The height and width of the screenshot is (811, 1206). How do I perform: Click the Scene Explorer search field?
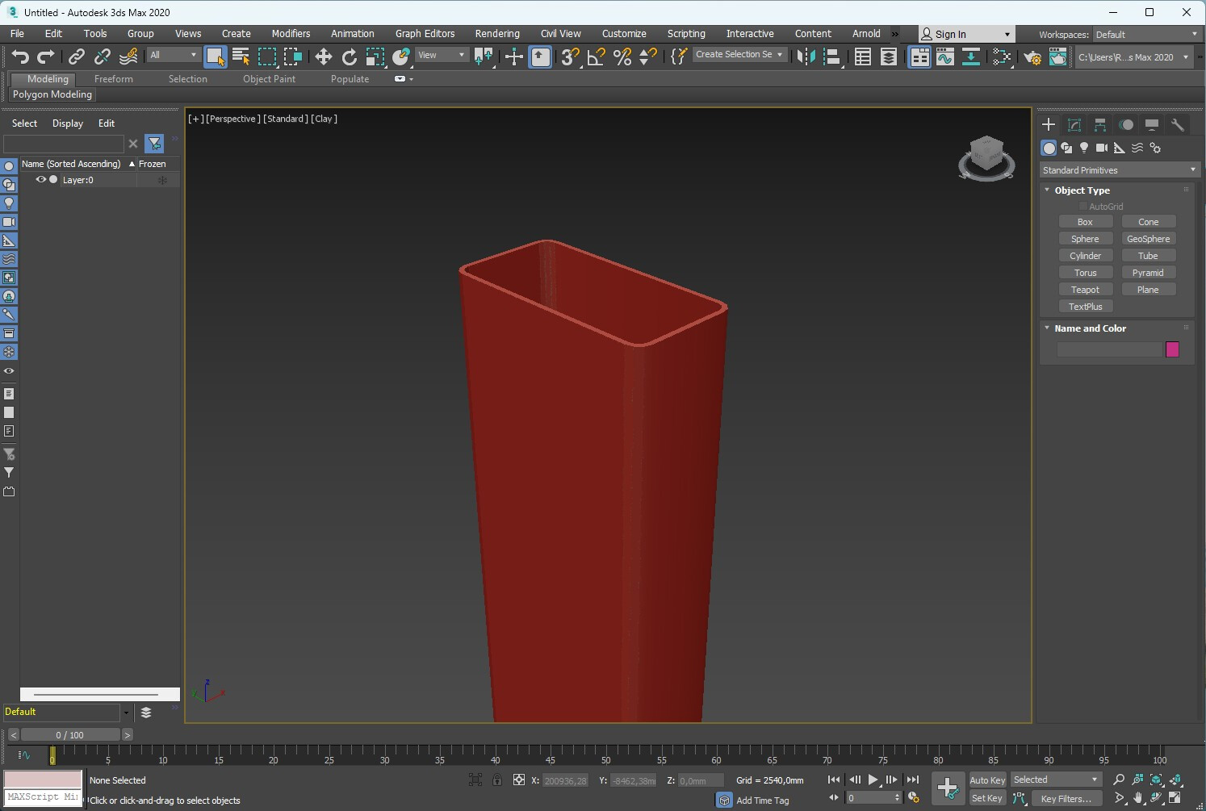tap(64, 144)
